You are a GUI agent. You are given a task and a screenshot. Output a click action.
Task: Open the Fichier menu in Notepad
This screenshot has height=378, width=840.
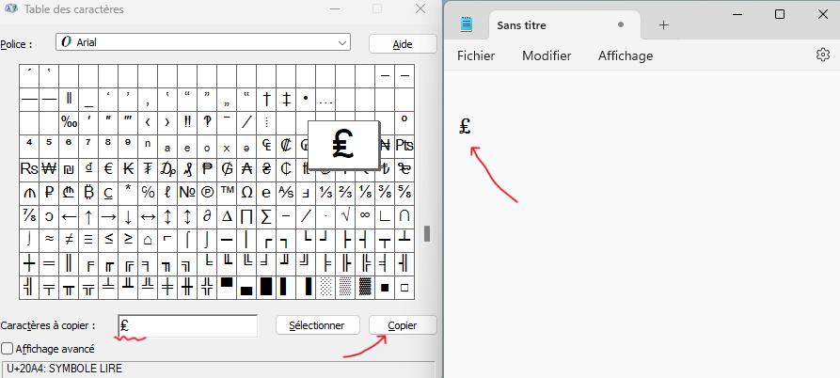(476, 55)
